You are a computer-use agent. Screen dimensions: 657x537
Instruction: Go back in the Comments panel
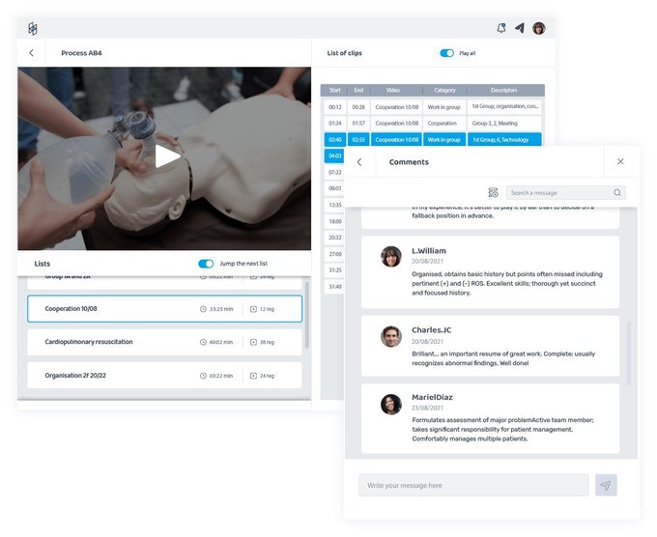pos(359,162)
